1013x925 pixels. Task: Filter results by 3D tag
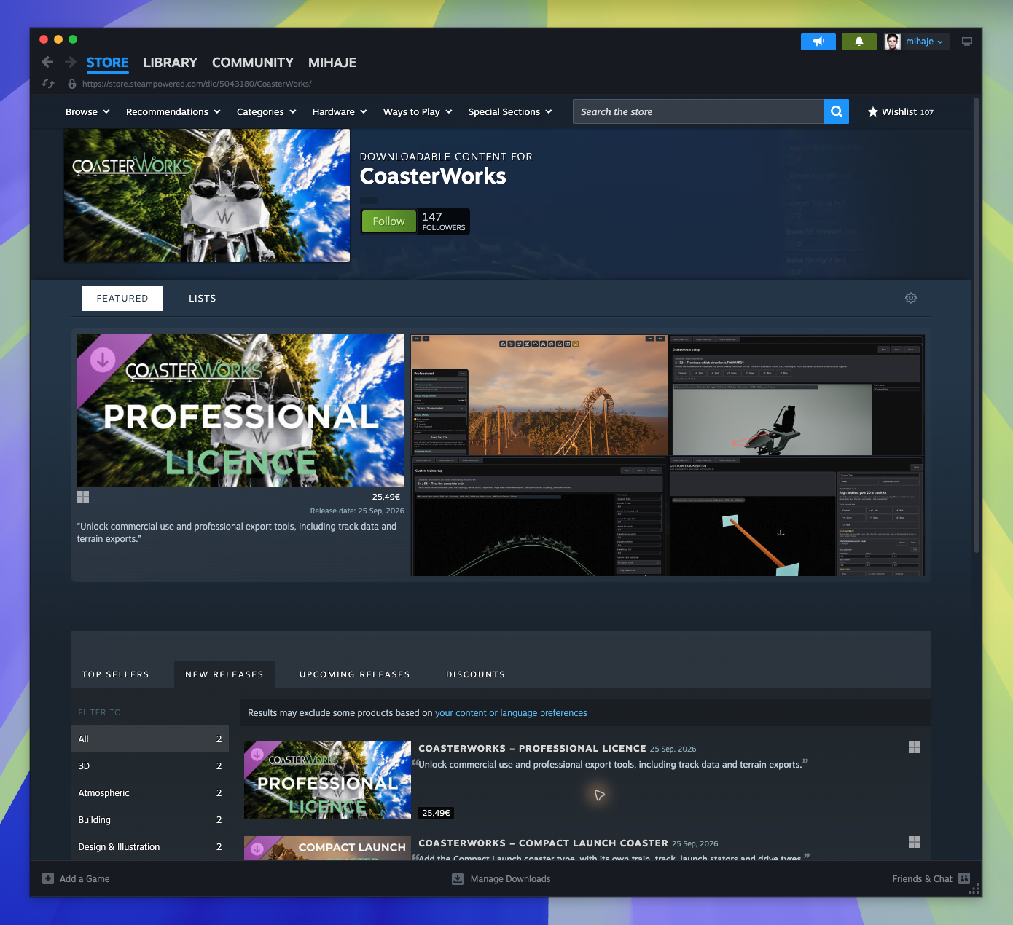pos(150,766)
